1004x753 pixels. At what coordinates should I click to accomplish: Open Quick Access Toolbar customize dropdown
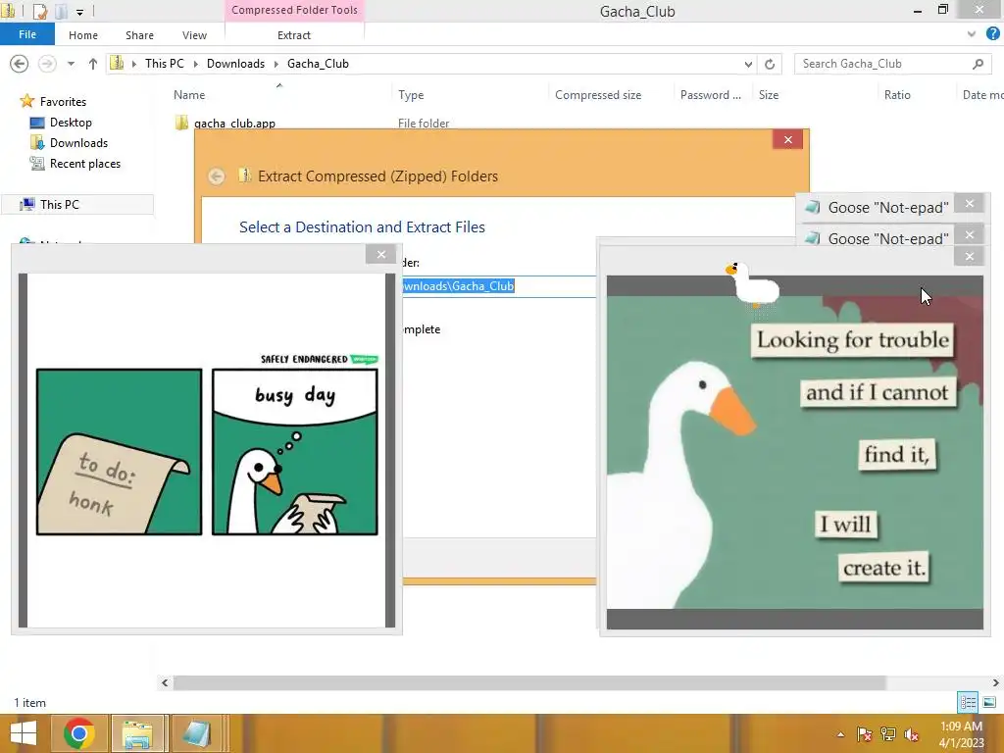coord(79,12)
